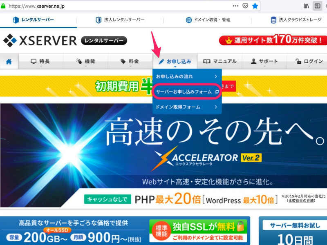327x245 pixels.
Task: Toggle the browser sidebar icon
Action: [318, 6]
